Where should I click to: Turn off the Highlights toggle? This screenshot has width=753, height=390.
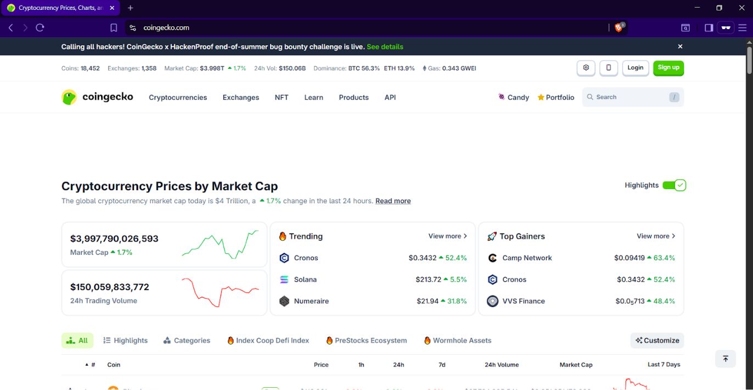point(674,185)
